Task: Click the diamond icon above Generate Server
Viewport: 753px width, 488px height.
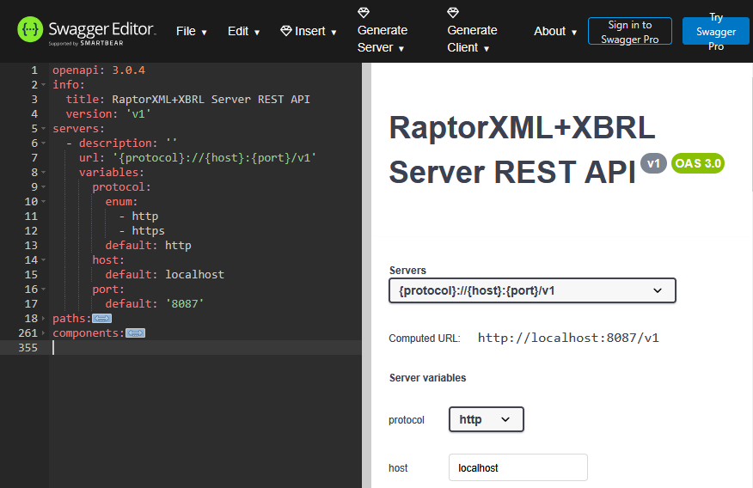Action: 364,13
